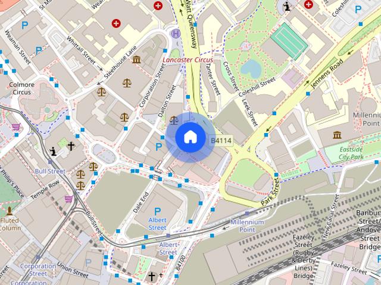Select the Lancaster Circus helipad H icon
Image resolution: width=381 pixels, height=285 pixels.
[176, 33]
